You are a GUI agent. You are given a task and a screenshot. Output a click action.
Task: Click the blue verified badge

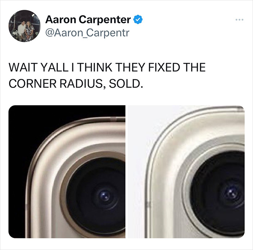click(138, 20)
